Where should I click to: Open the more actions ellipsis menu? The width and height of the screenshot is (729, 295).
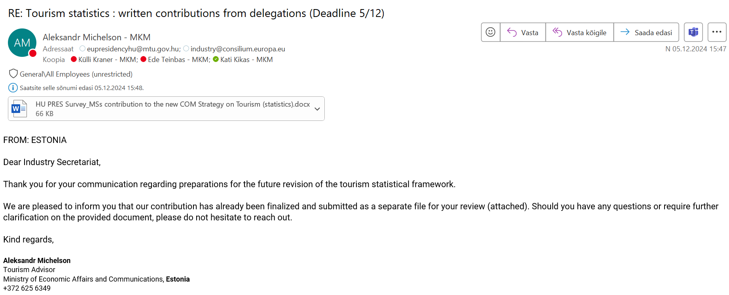pos(717,32)
